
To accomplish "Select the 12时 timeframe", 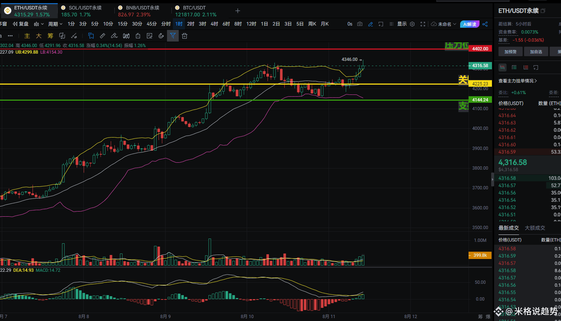I will point(251,24).
